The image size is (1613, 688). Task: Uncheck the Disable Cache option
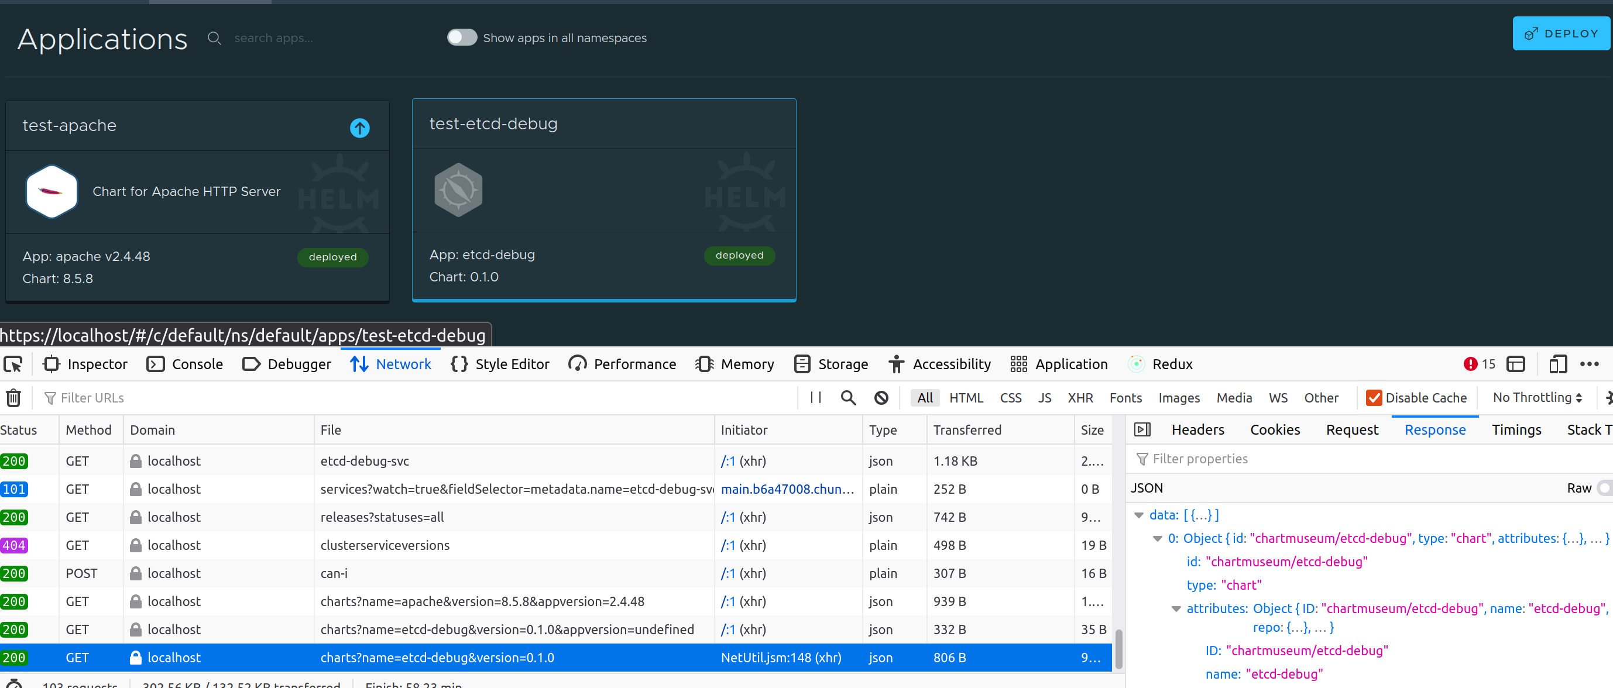click(1375, 397)
